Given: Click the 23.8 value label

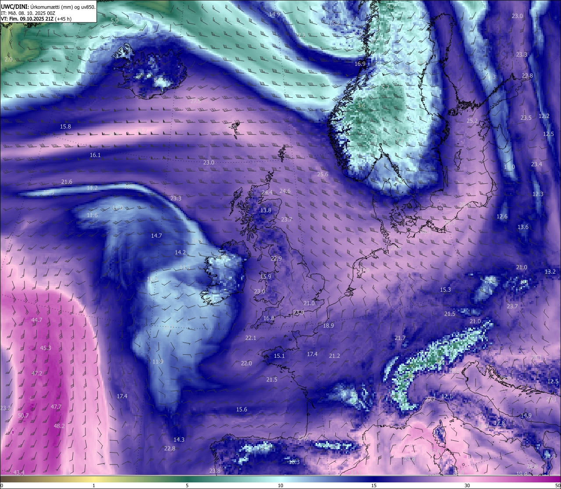Looking at the screenshot, I should click(215, 471).
